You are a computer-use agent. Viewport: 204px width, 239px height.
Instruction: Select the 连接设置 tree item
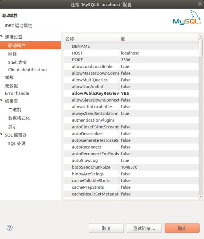(x=14, y=37)
